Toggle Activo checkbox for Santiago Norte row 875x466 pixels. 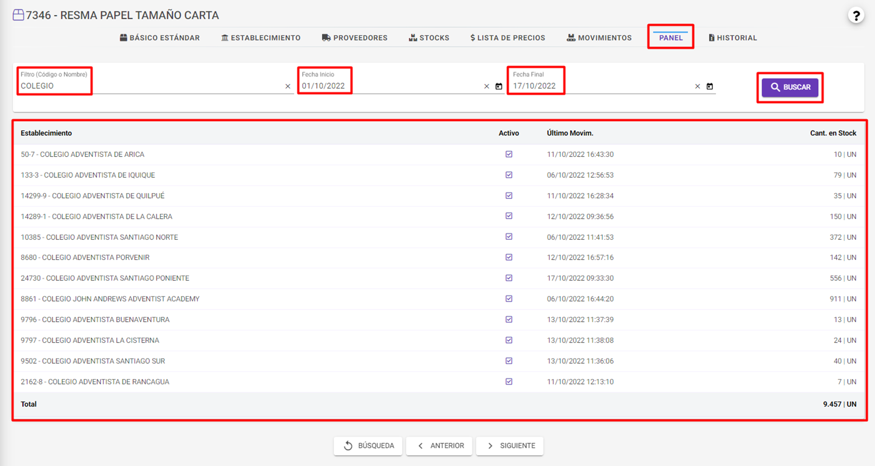click(x=509, y=236)
